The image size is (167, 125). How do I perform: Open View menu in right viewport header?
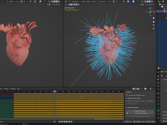[x=83, y=1]
